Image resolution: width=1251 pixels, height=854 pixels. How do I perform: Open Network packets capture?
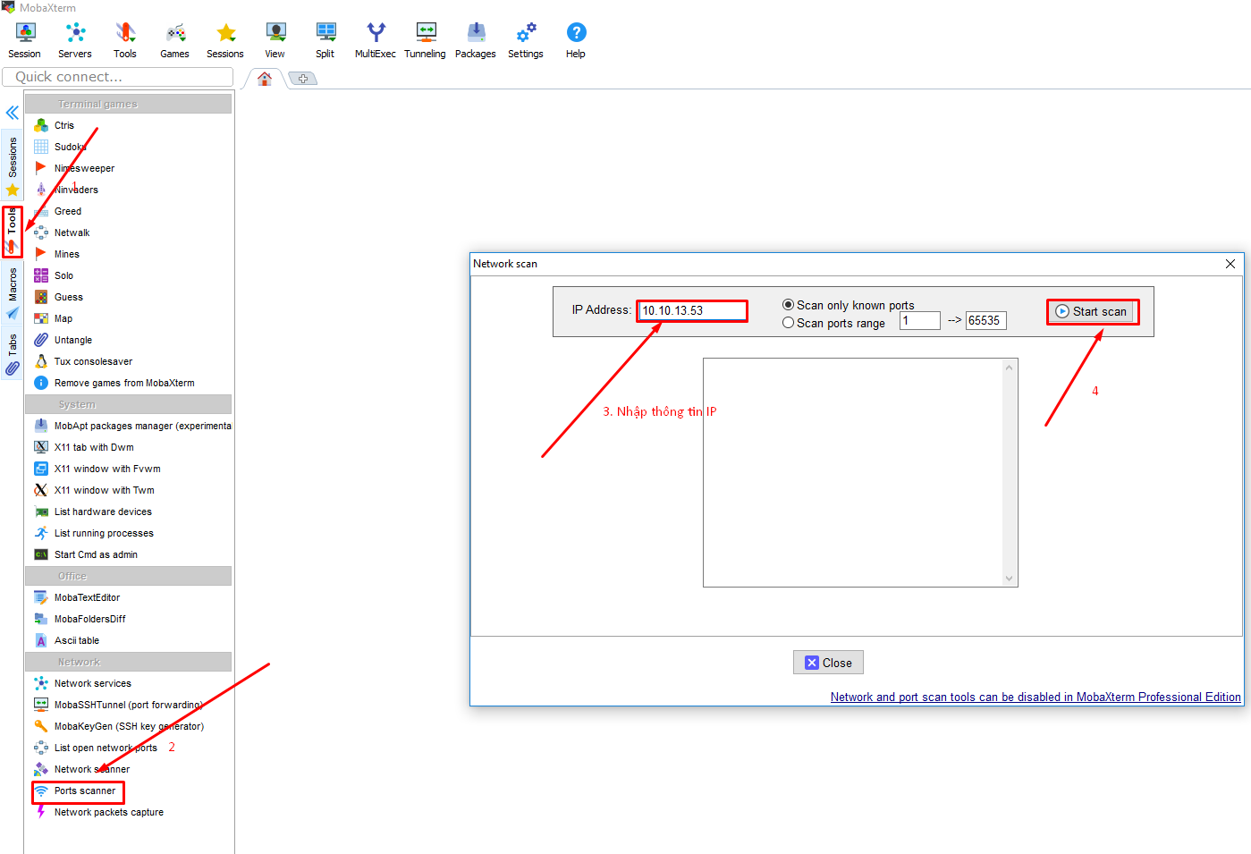(108, 812)
